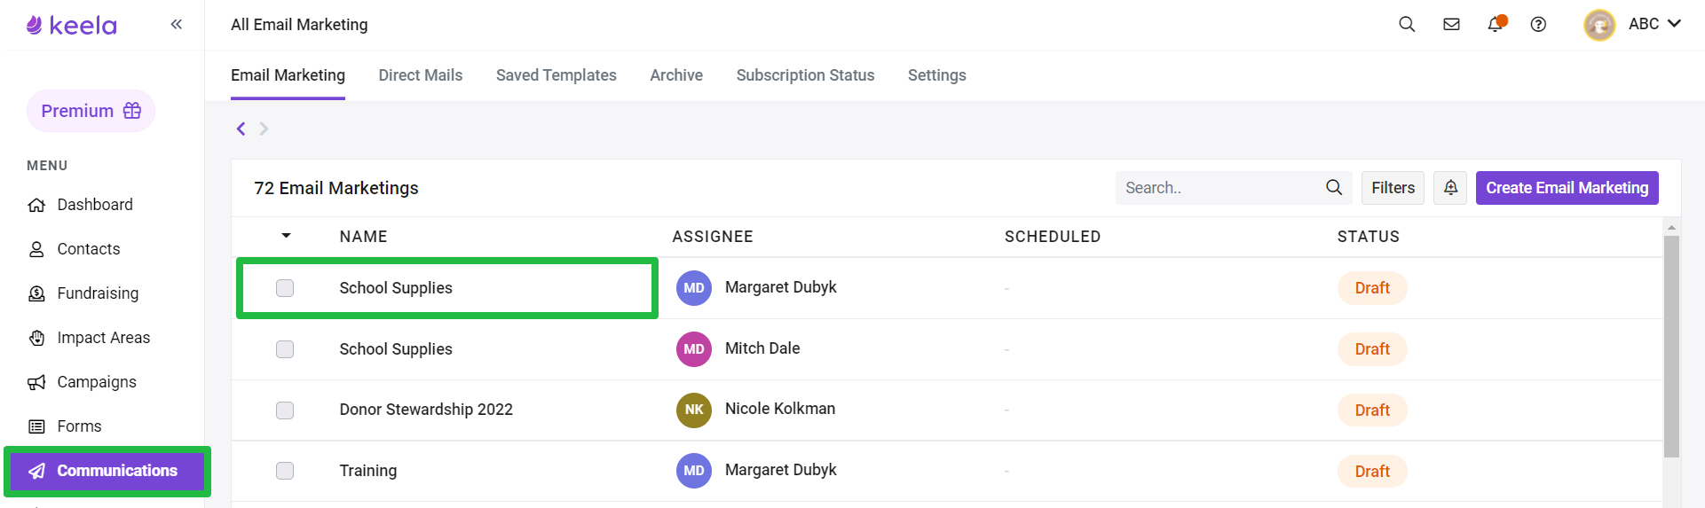Switch to the Email Marketing tab
The image size is (1705, 508).
tap(288, 75)
